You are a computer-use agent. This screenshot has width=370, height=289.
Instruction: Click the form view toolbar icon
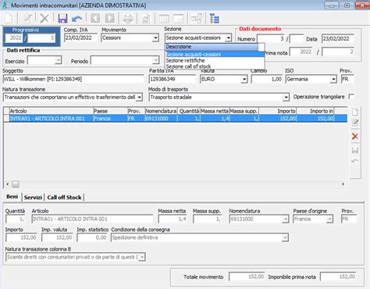[x=179, y=19]
